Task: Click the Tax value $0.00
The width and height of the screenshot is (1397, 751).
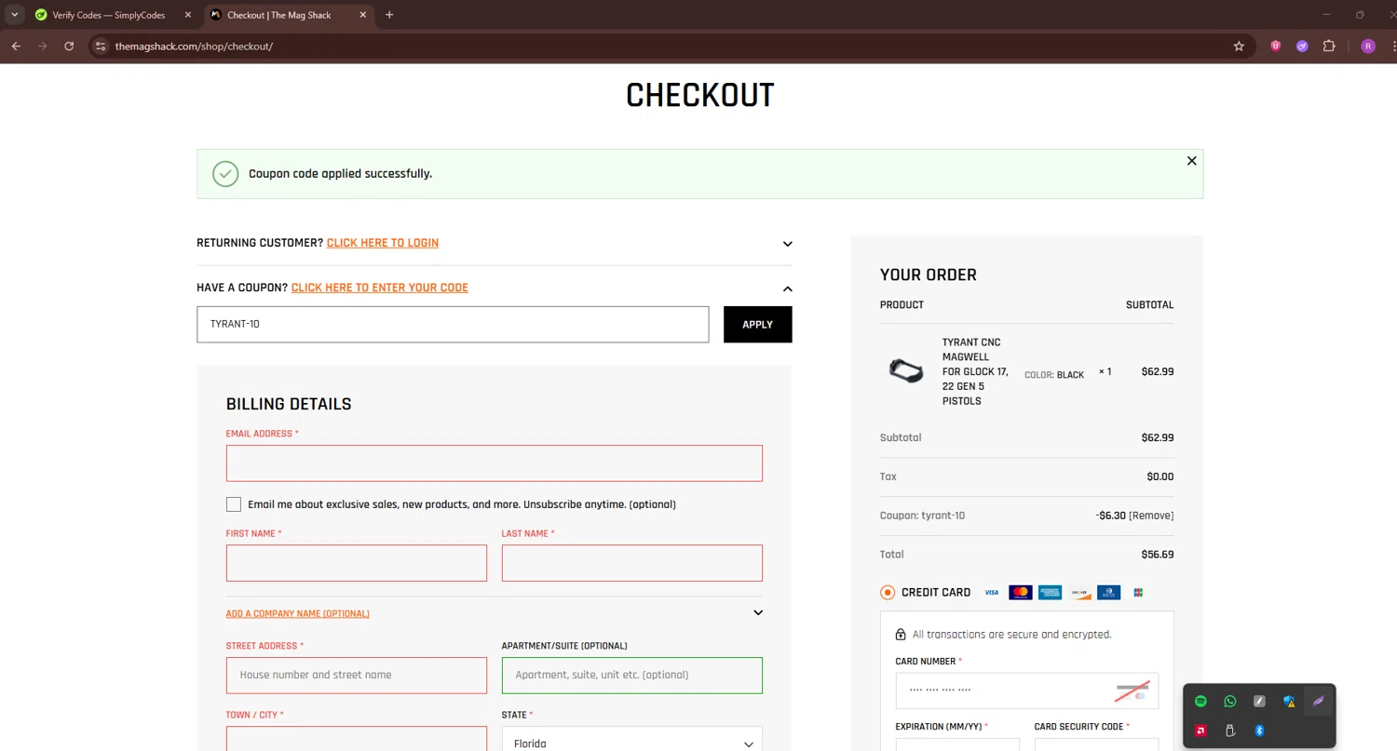Action: pos(1160,476)
